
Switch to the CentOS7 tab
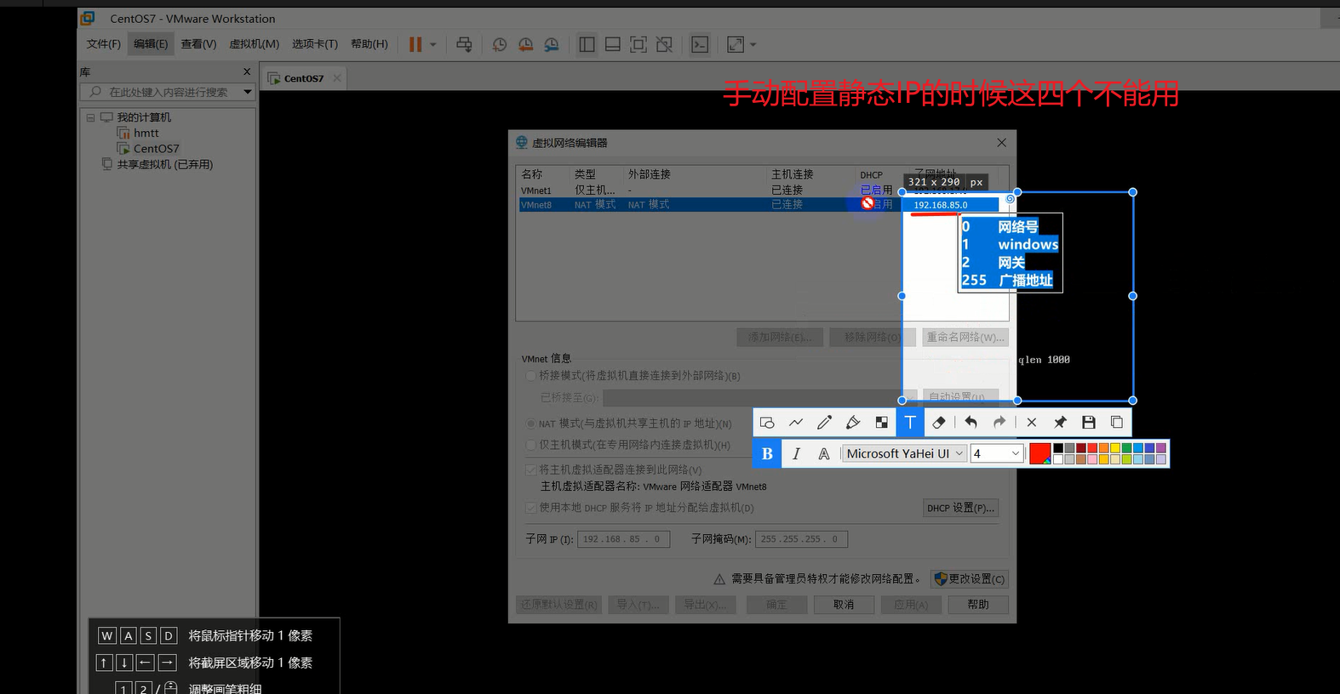click(304, 78)
